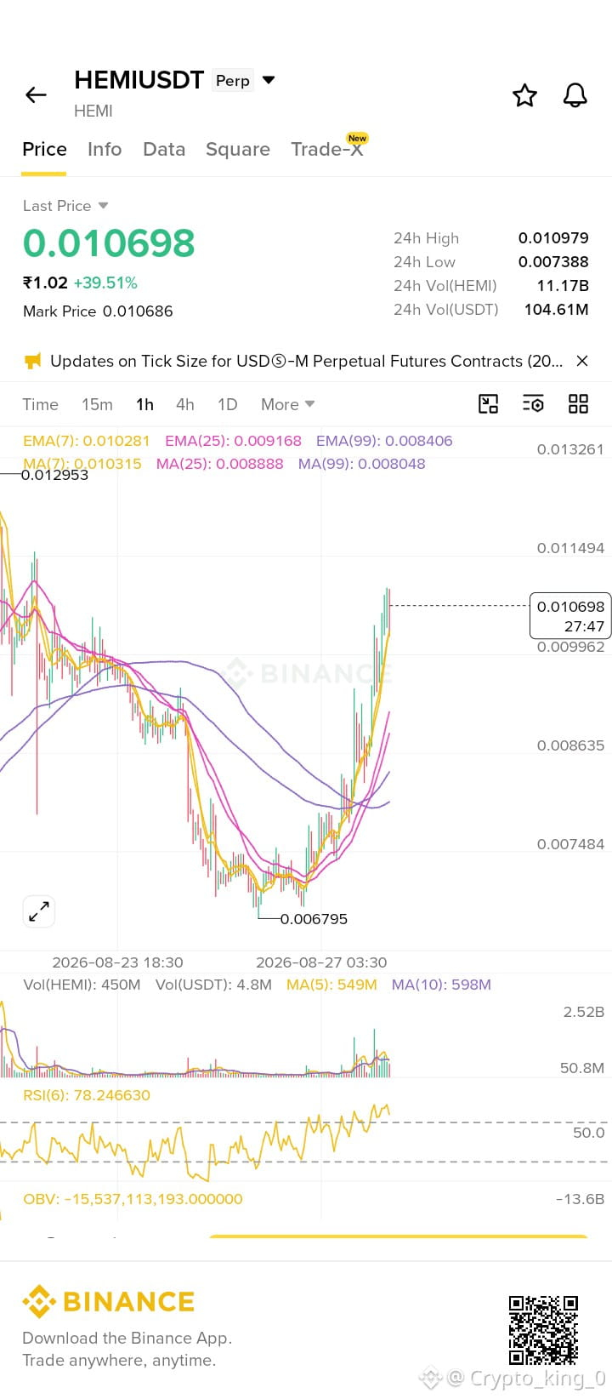This screenshot has width=612, height=1399.
Task: Tap the 24h Low value 0.007388
Action: (x=553, y=262)
